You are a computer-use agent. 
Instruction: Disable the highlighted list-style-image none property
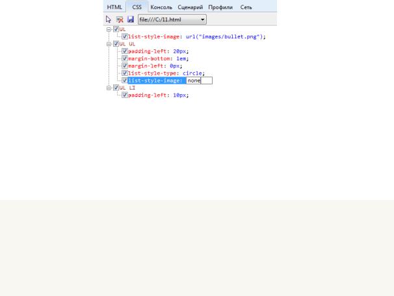(125, 80)
